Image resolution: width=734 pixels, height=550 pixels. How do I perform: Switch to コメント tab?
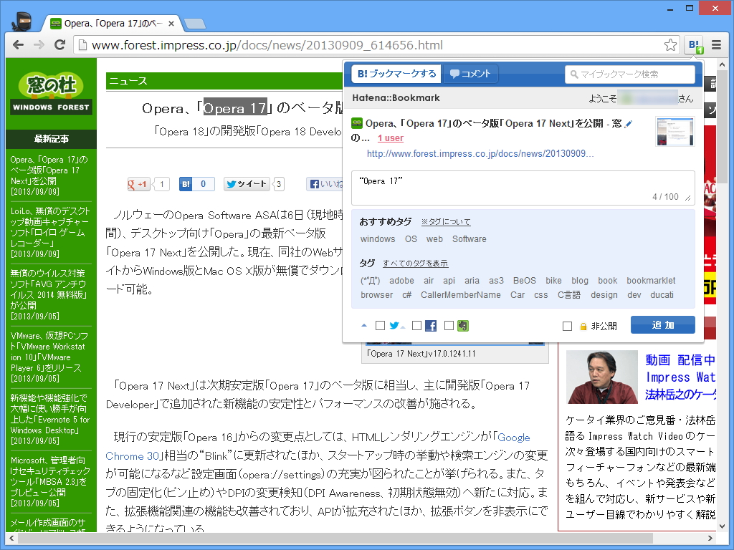(470, 74)
